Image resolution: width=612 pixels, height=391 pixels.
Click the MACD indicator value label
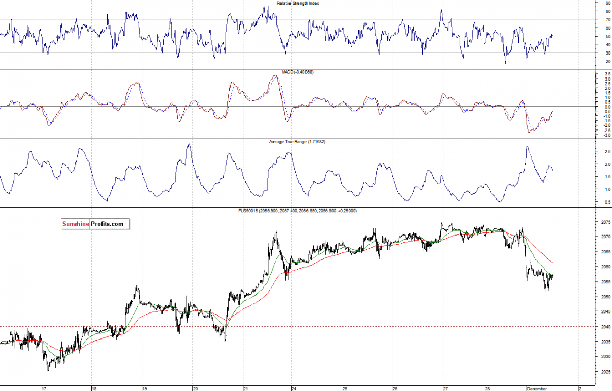pos(297,72)
